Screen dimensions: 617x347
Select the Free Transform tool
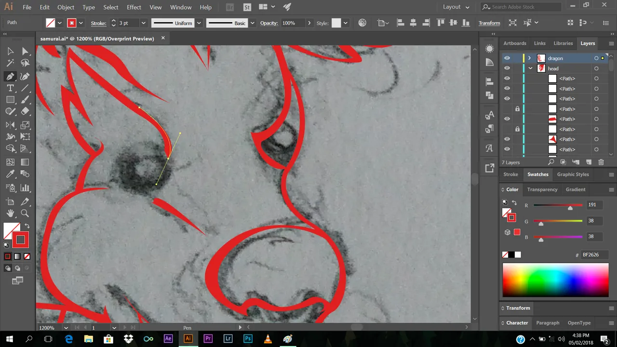click(x=25, y=137)
